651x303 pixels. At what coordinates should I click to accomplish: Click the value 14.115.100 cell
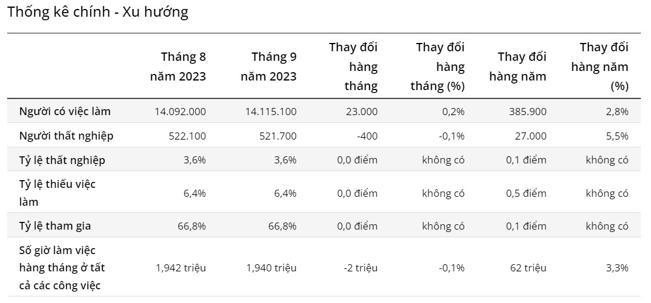271,112
